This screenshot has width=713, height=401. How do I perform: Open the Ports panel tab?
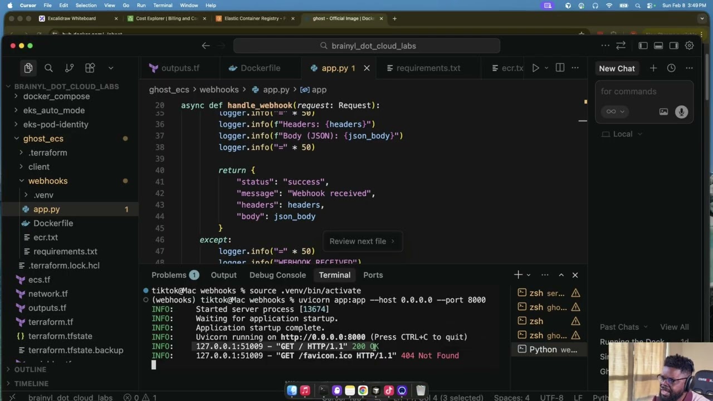click(373, 275)
